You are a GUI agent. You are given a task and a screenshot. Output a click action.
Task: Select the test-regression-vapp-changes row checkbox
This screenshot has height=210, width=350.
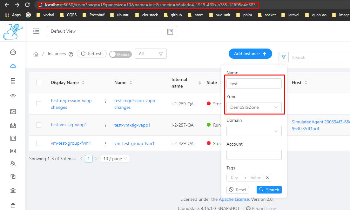(39, 104)
